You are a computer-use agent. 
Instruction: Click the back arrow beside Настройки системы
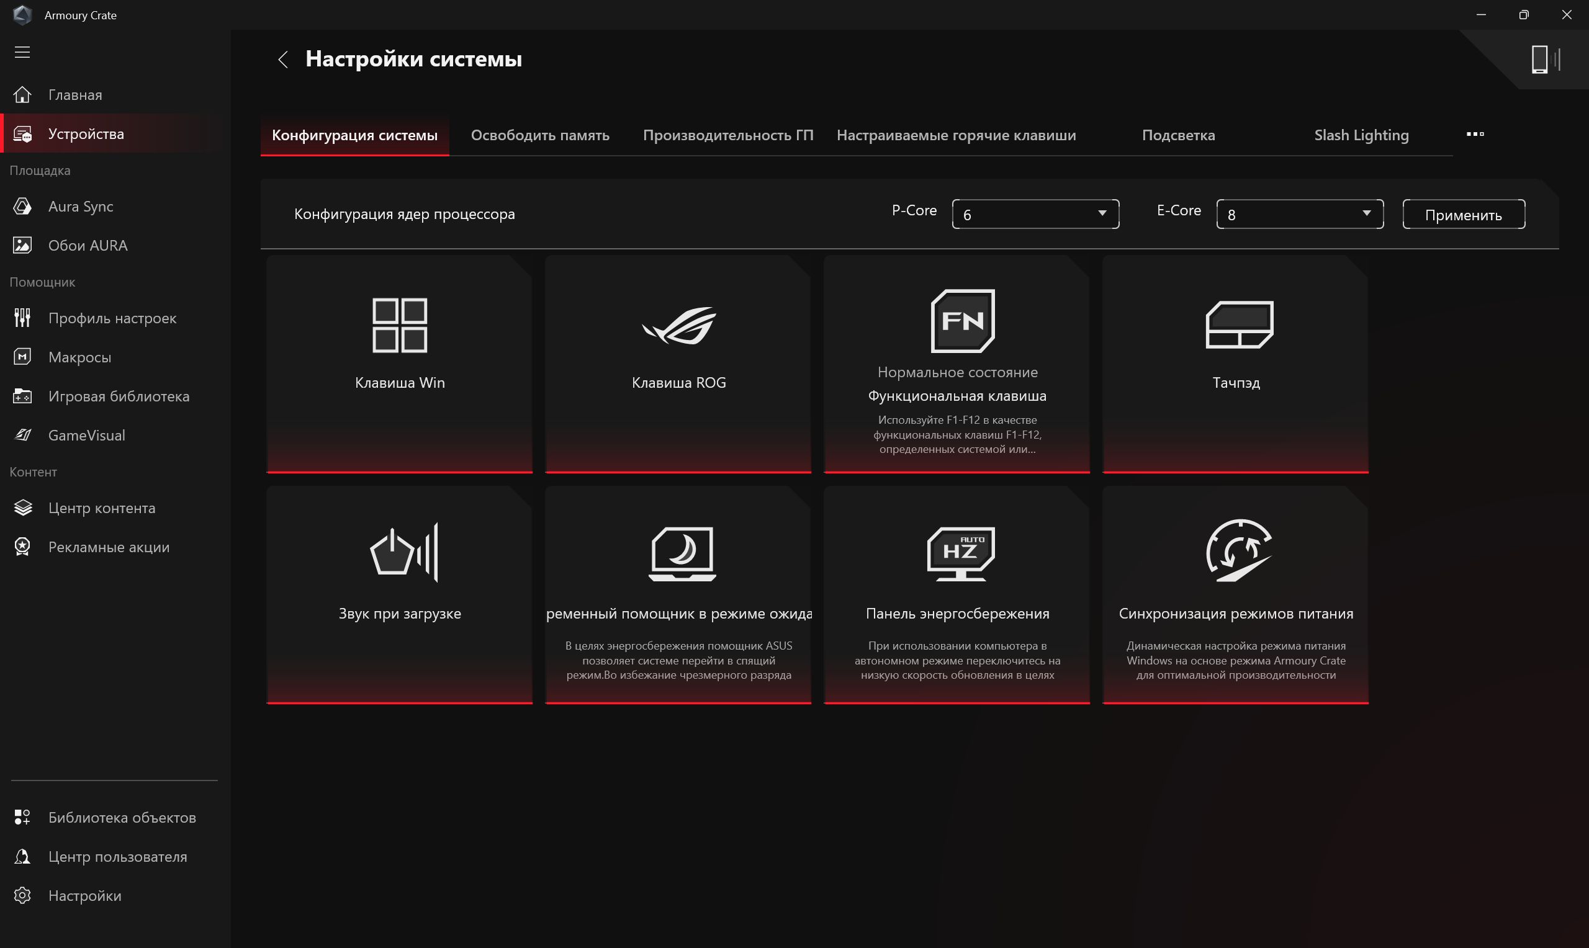[x=283, y=60]
